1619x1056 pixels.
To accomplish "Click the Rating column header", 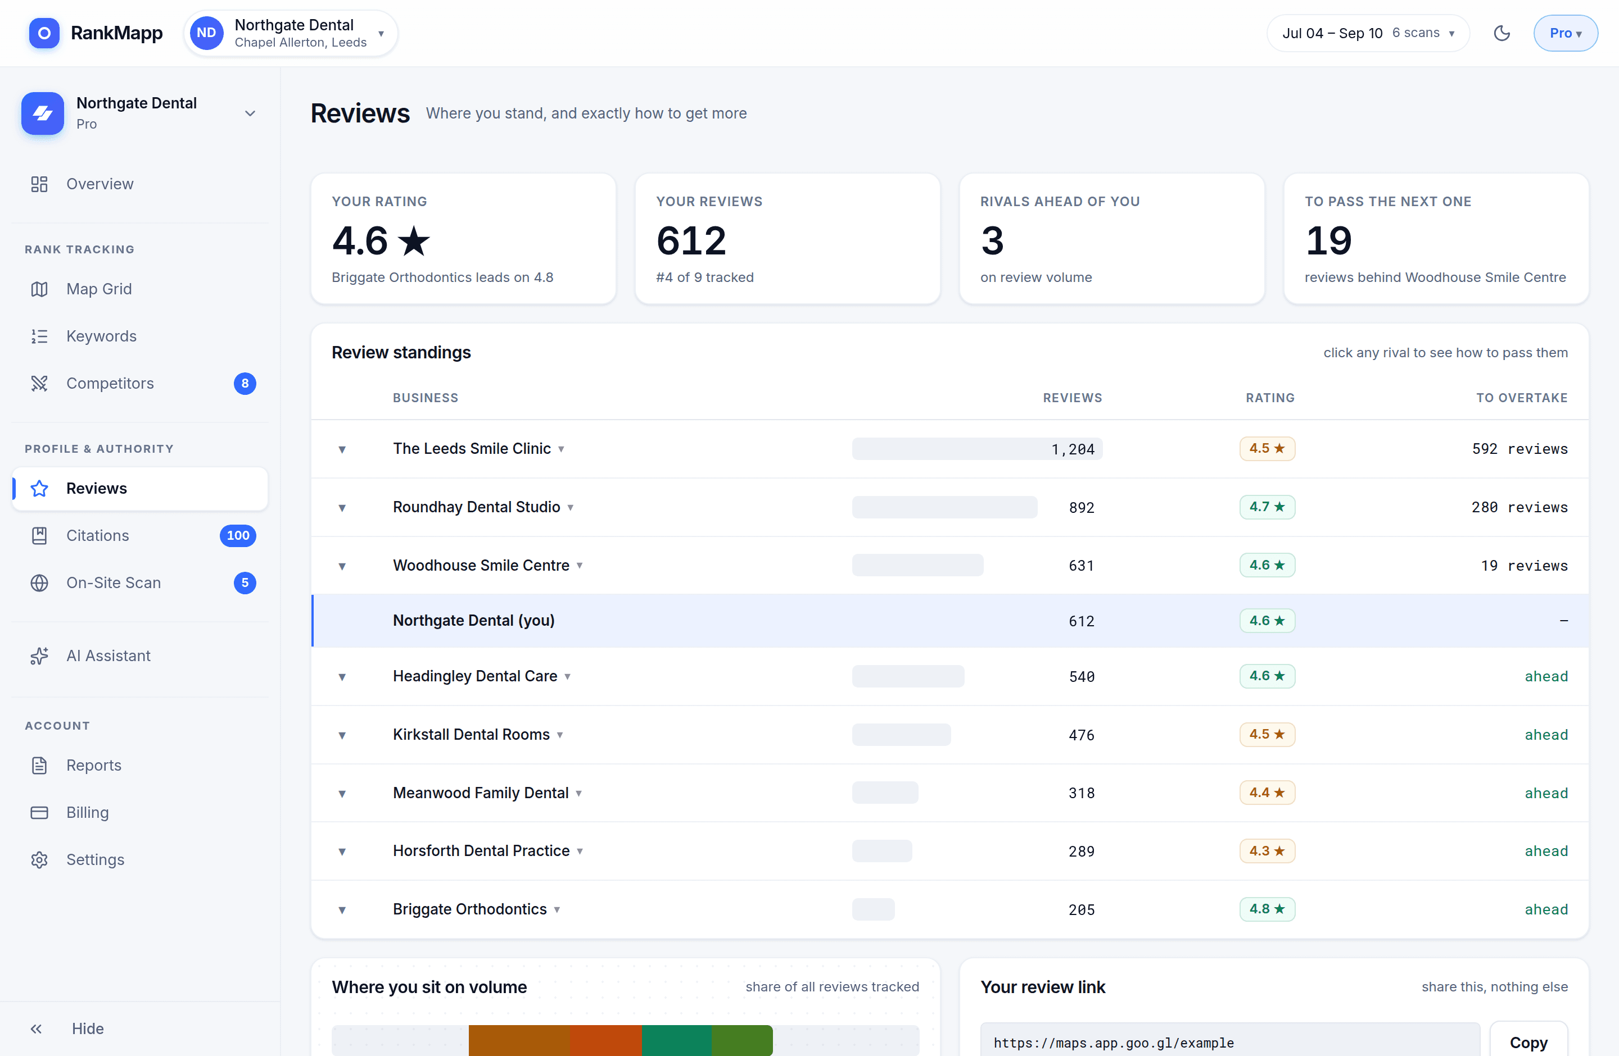I will tap(1270, 398).
